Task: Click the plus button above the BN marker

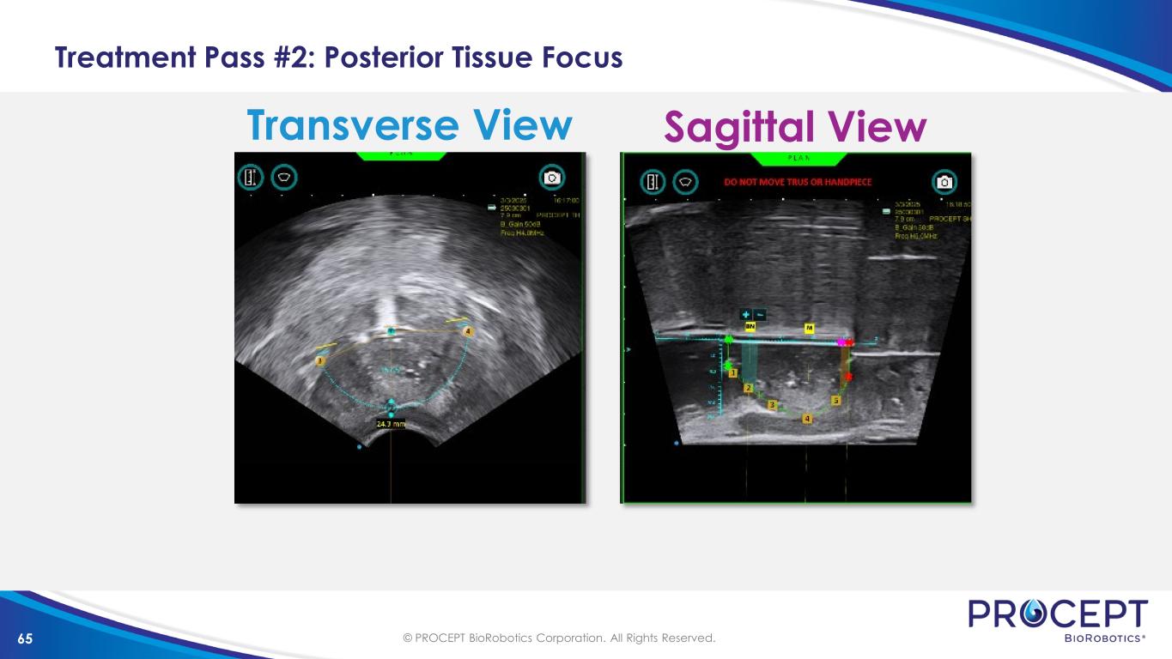Action: point(745,314)
